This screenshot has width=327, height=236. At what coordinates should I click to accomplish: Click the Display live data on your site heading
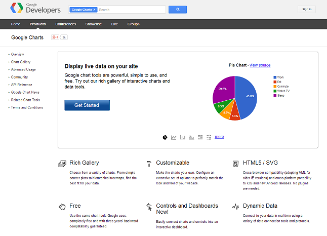tap(101, 66)
